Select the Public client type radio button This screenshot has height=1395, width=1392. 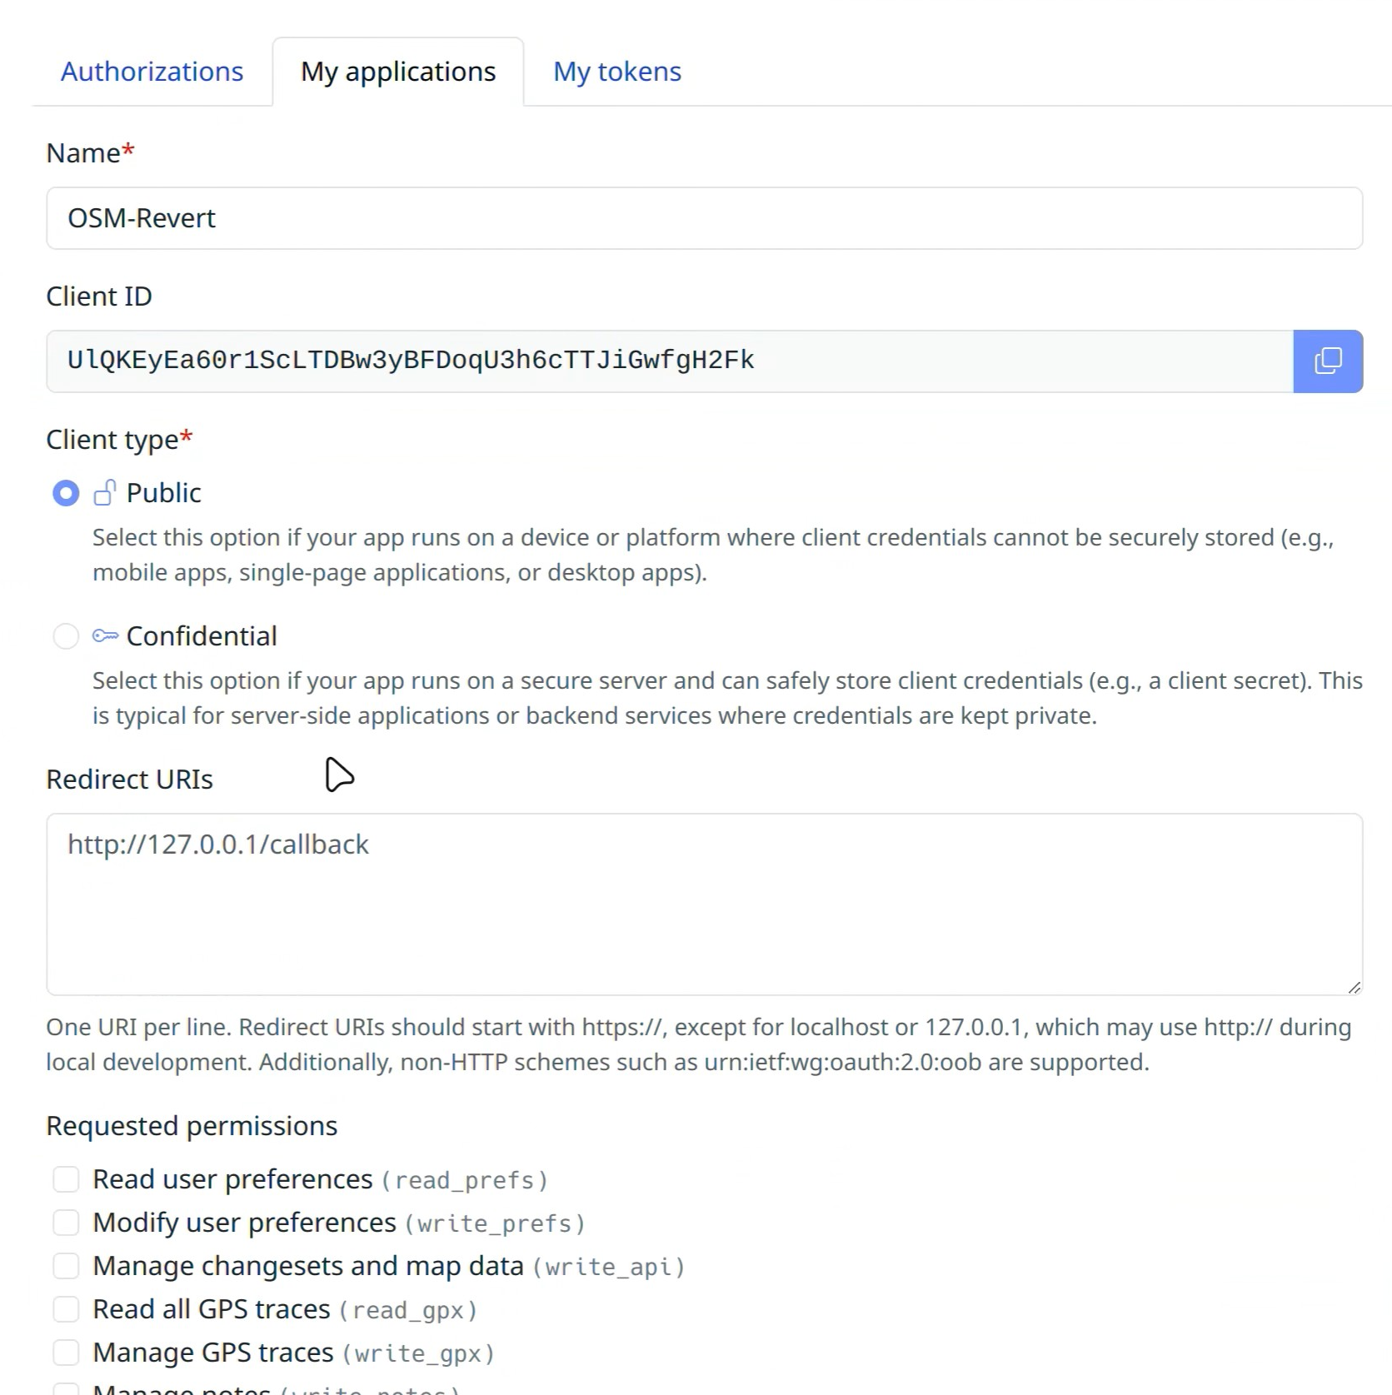coord(66,493)
